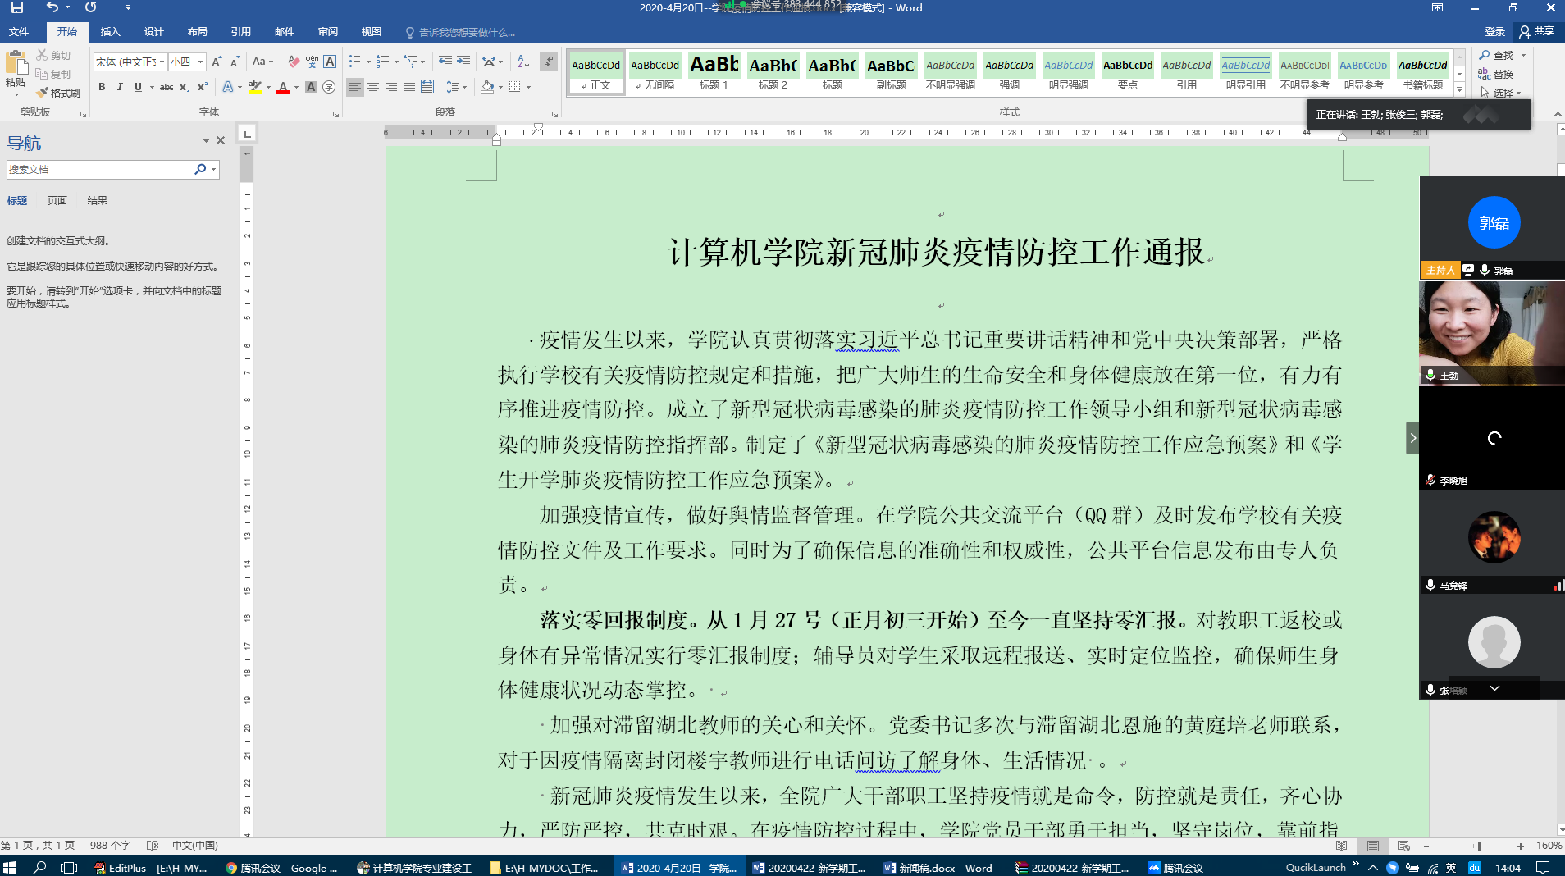The height and width of the screenshot is (876, 1565).
Task: Click zoom out minus button
Action: pos(1426,846)
